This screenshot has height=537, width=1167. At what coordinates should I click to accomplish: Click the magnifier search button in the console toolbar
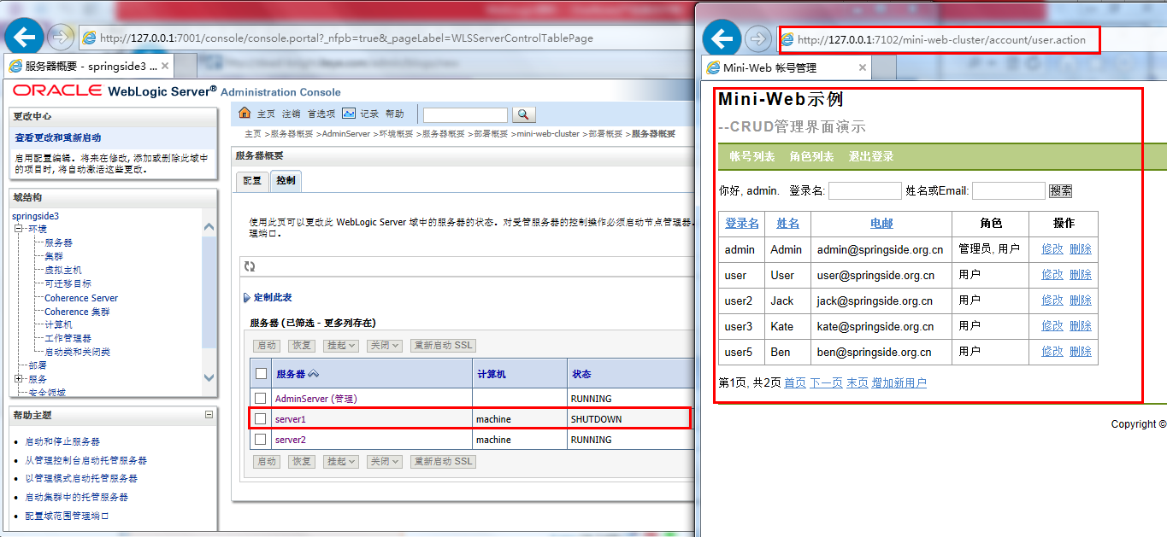pyautogui.click(x=523, y=114)
